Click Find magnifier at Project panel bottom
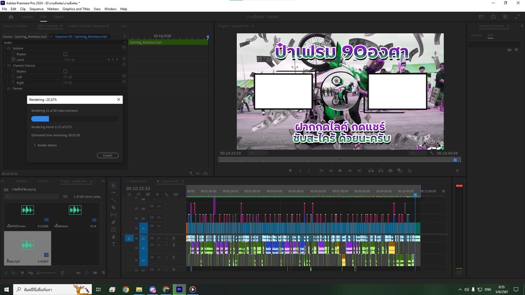This screenshot has height=295, width=525. pos(87,273)
